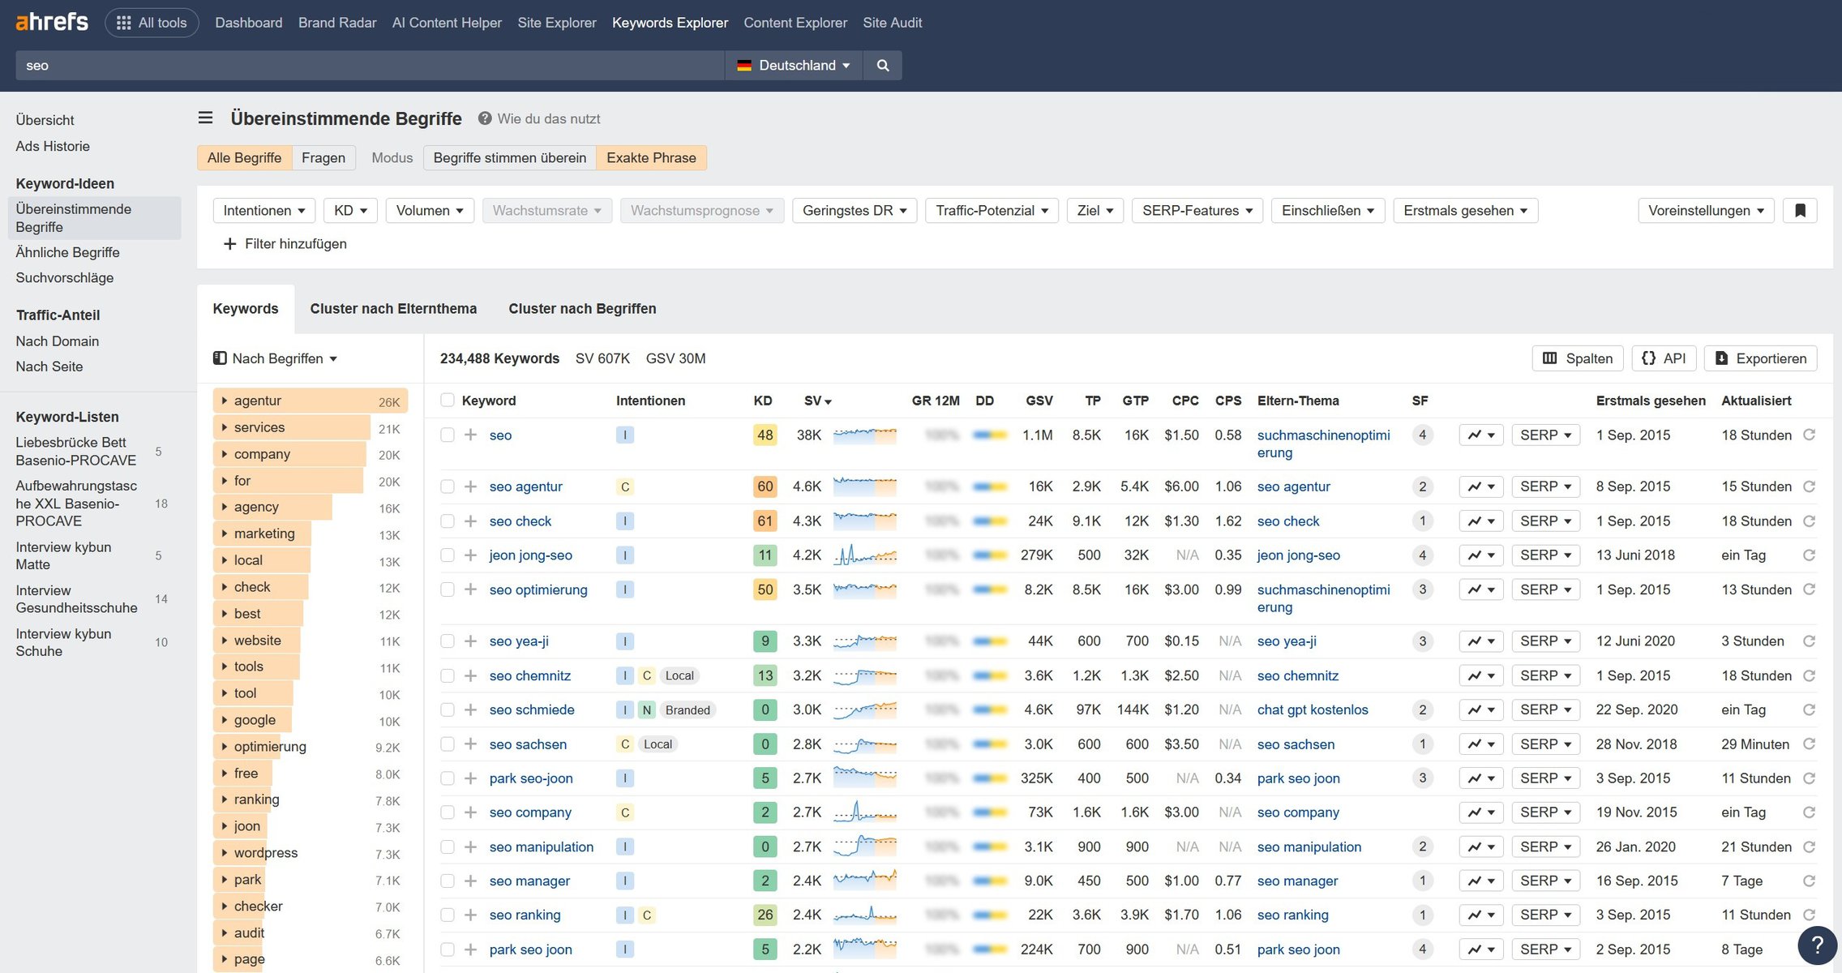Refresh the 'seo yea-ji' row data icon
The image size is (1842, 973).
click(1809, 641)
